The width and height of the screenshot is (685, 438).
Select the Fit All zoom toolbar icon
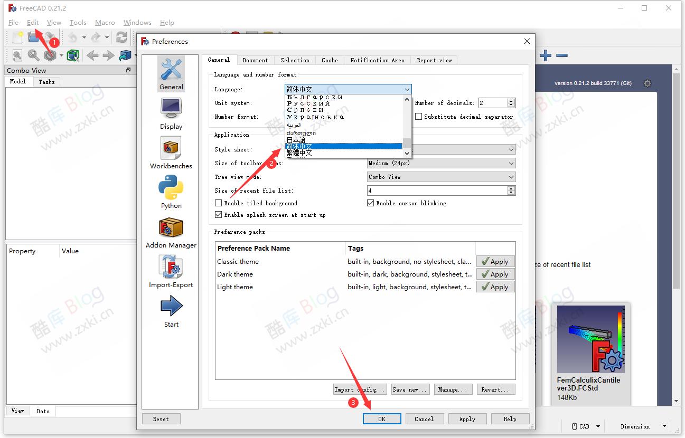[17, 55]
